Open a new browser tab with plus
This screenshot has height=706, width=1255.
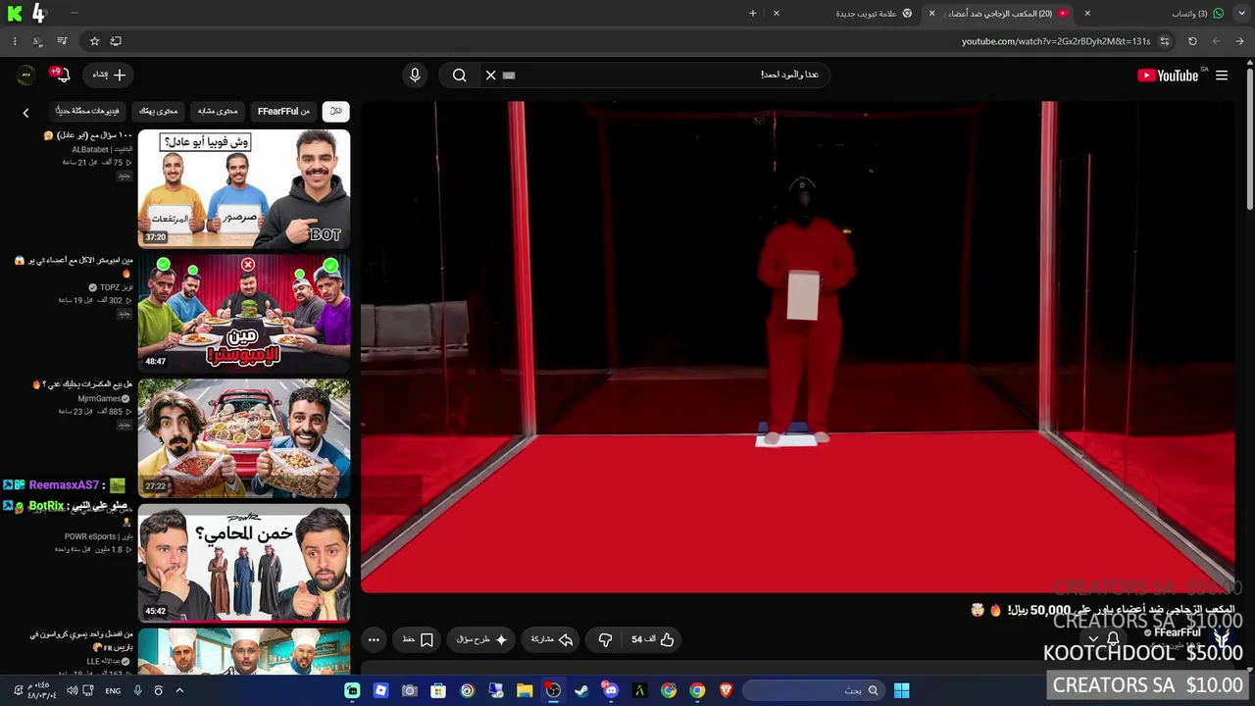(x=753, y=14)
